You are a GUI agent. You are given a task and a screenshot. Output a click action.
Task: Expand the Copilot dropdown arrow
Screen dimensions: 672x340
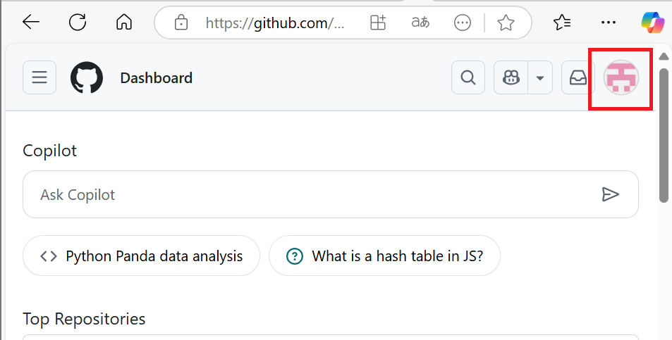coord(540,77)
